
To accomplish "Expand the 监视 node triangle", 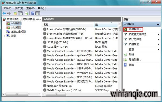I will tap(4, 36).
